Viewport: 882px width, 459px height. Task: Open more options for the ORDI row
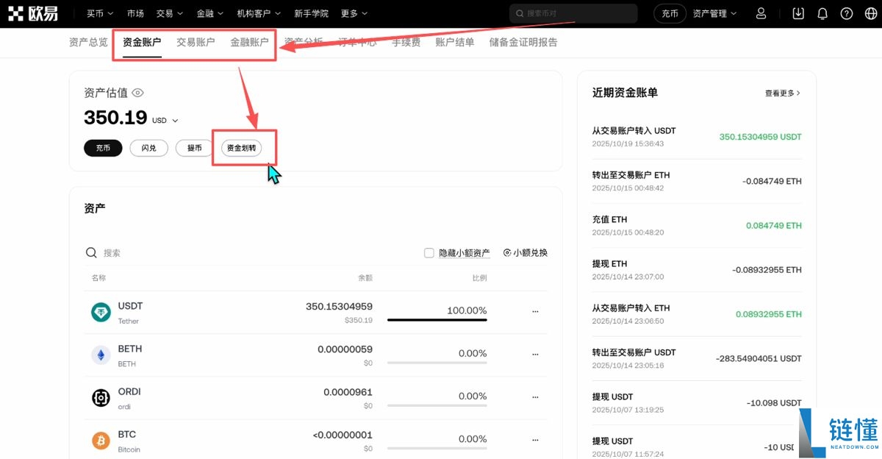(535, 396)
